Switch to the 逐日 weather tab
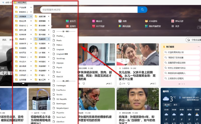The height and width of the screenshot is (124, 201). pos(175,105)
